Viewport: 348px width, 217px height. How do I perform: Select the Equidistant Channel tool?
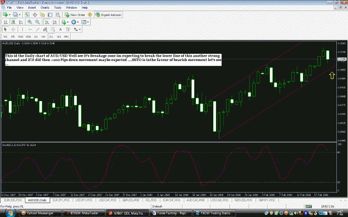point(45,29)
